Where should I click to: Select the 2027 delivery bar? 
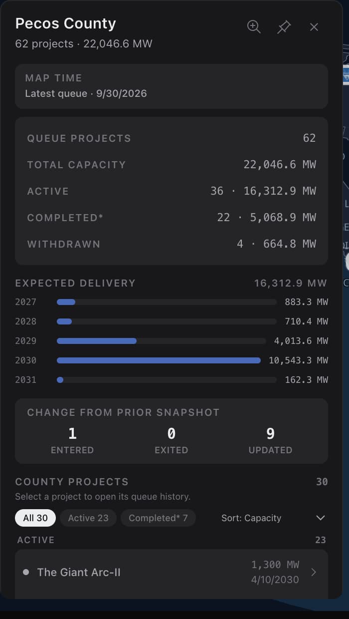pos(66,302)
